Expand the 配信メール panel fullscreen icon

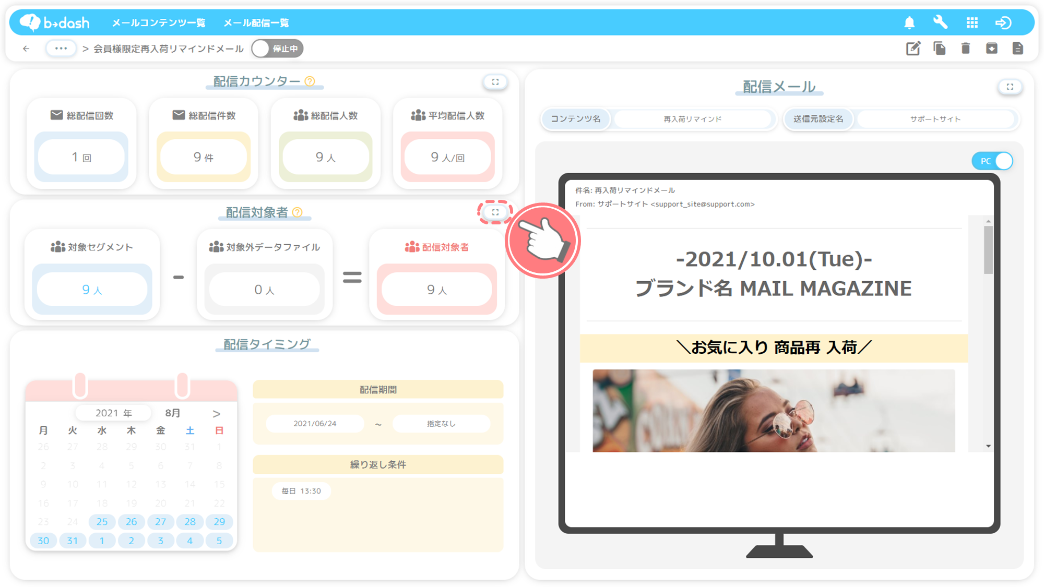(1010, 87)
